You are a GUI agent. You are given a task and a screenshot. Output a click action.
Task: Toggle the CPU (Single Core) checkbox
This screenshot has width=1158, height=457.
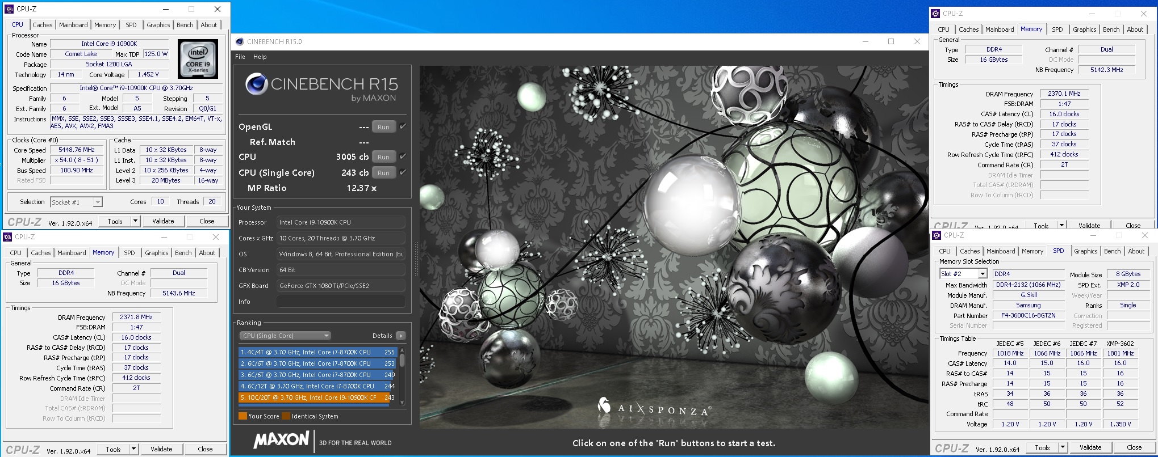pyautogui.click(x=403, y=172)
